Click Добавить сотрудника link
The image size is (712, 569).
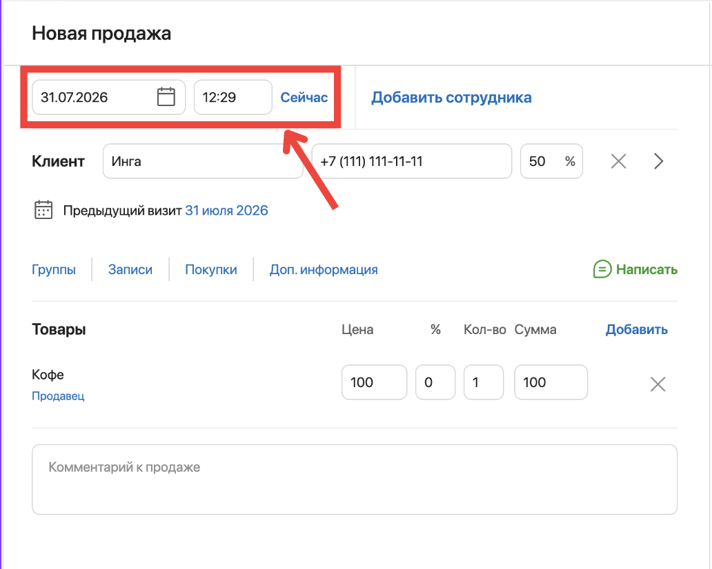tap(451, 98)
